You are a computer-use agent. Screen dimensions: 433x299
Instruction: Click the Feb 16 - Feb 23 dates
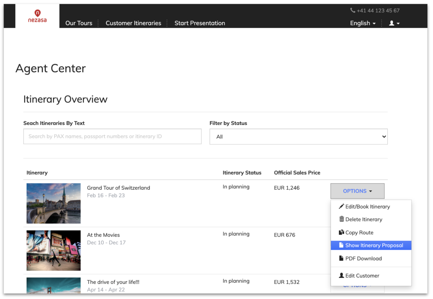pyautogui.click(x=106, y=195)
